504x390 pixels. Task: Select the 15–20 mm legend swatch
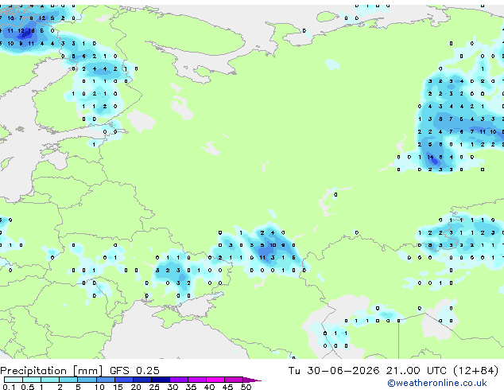[x=124, y=380]
